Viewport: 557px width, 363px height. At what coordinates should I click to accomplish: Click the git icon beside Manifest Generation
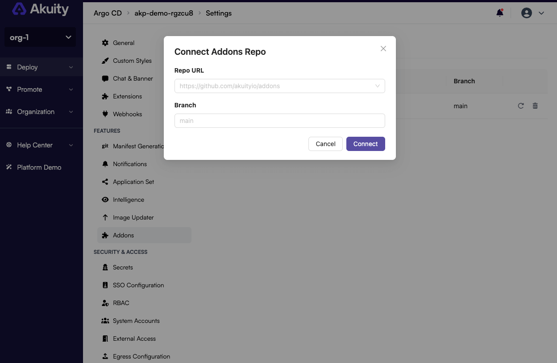[x=105, y=146]
